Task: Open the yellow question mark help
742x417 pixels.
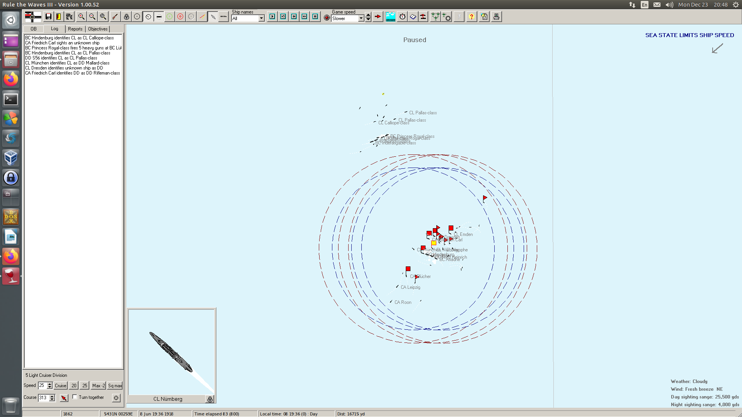Action: point(471,17)
